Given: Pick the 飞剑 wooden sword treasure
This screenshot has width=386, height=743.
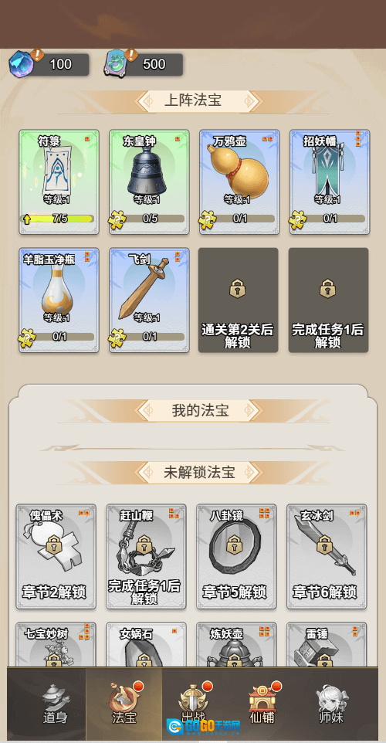Looking at the screenshot, I should pos(149,300).
